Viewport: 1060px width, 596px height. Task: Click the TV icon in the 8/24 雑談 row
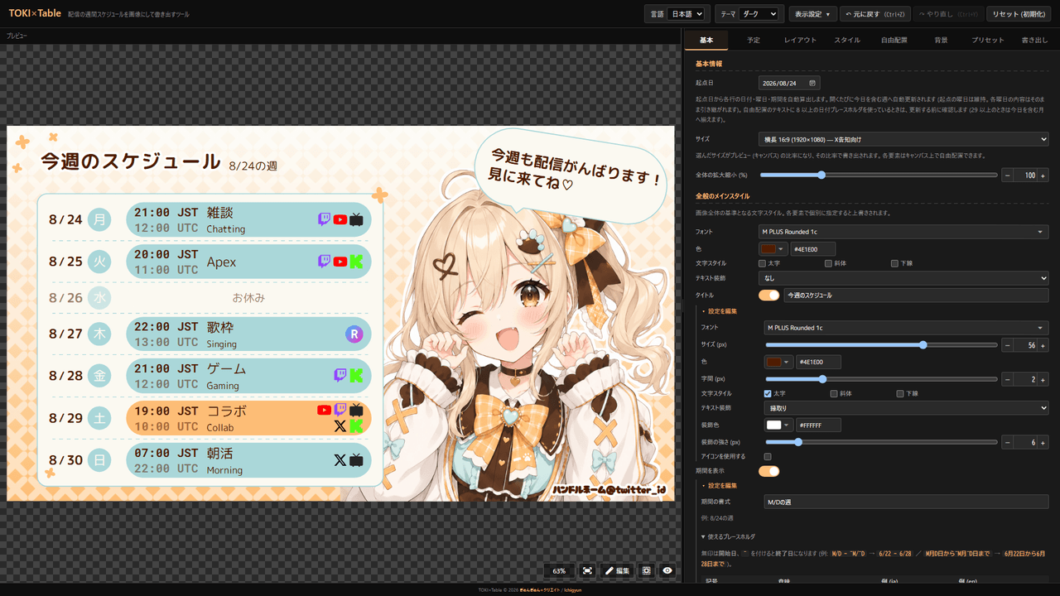coord(356,219)
